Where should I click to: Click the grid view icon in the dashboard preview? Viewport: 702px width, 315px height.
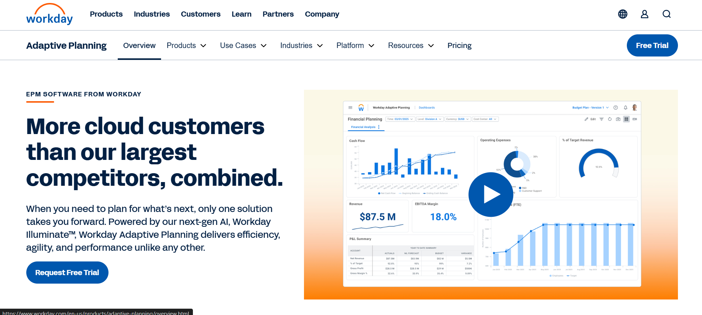626,119
